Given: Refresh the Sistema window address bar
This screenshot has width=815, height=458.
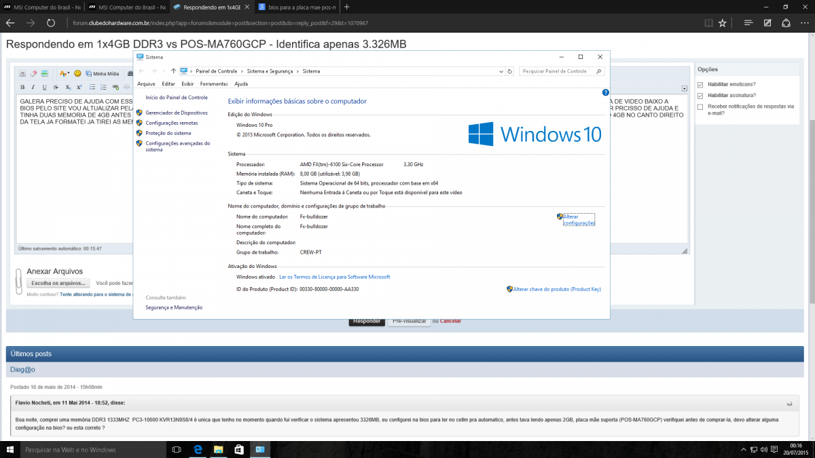Looking at the screenshot, I should (x=510, y=71).
